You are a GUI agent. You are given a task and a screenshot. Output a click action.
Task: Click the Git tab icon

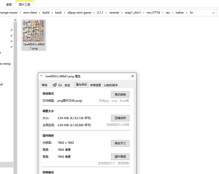(x=55, y=85)
